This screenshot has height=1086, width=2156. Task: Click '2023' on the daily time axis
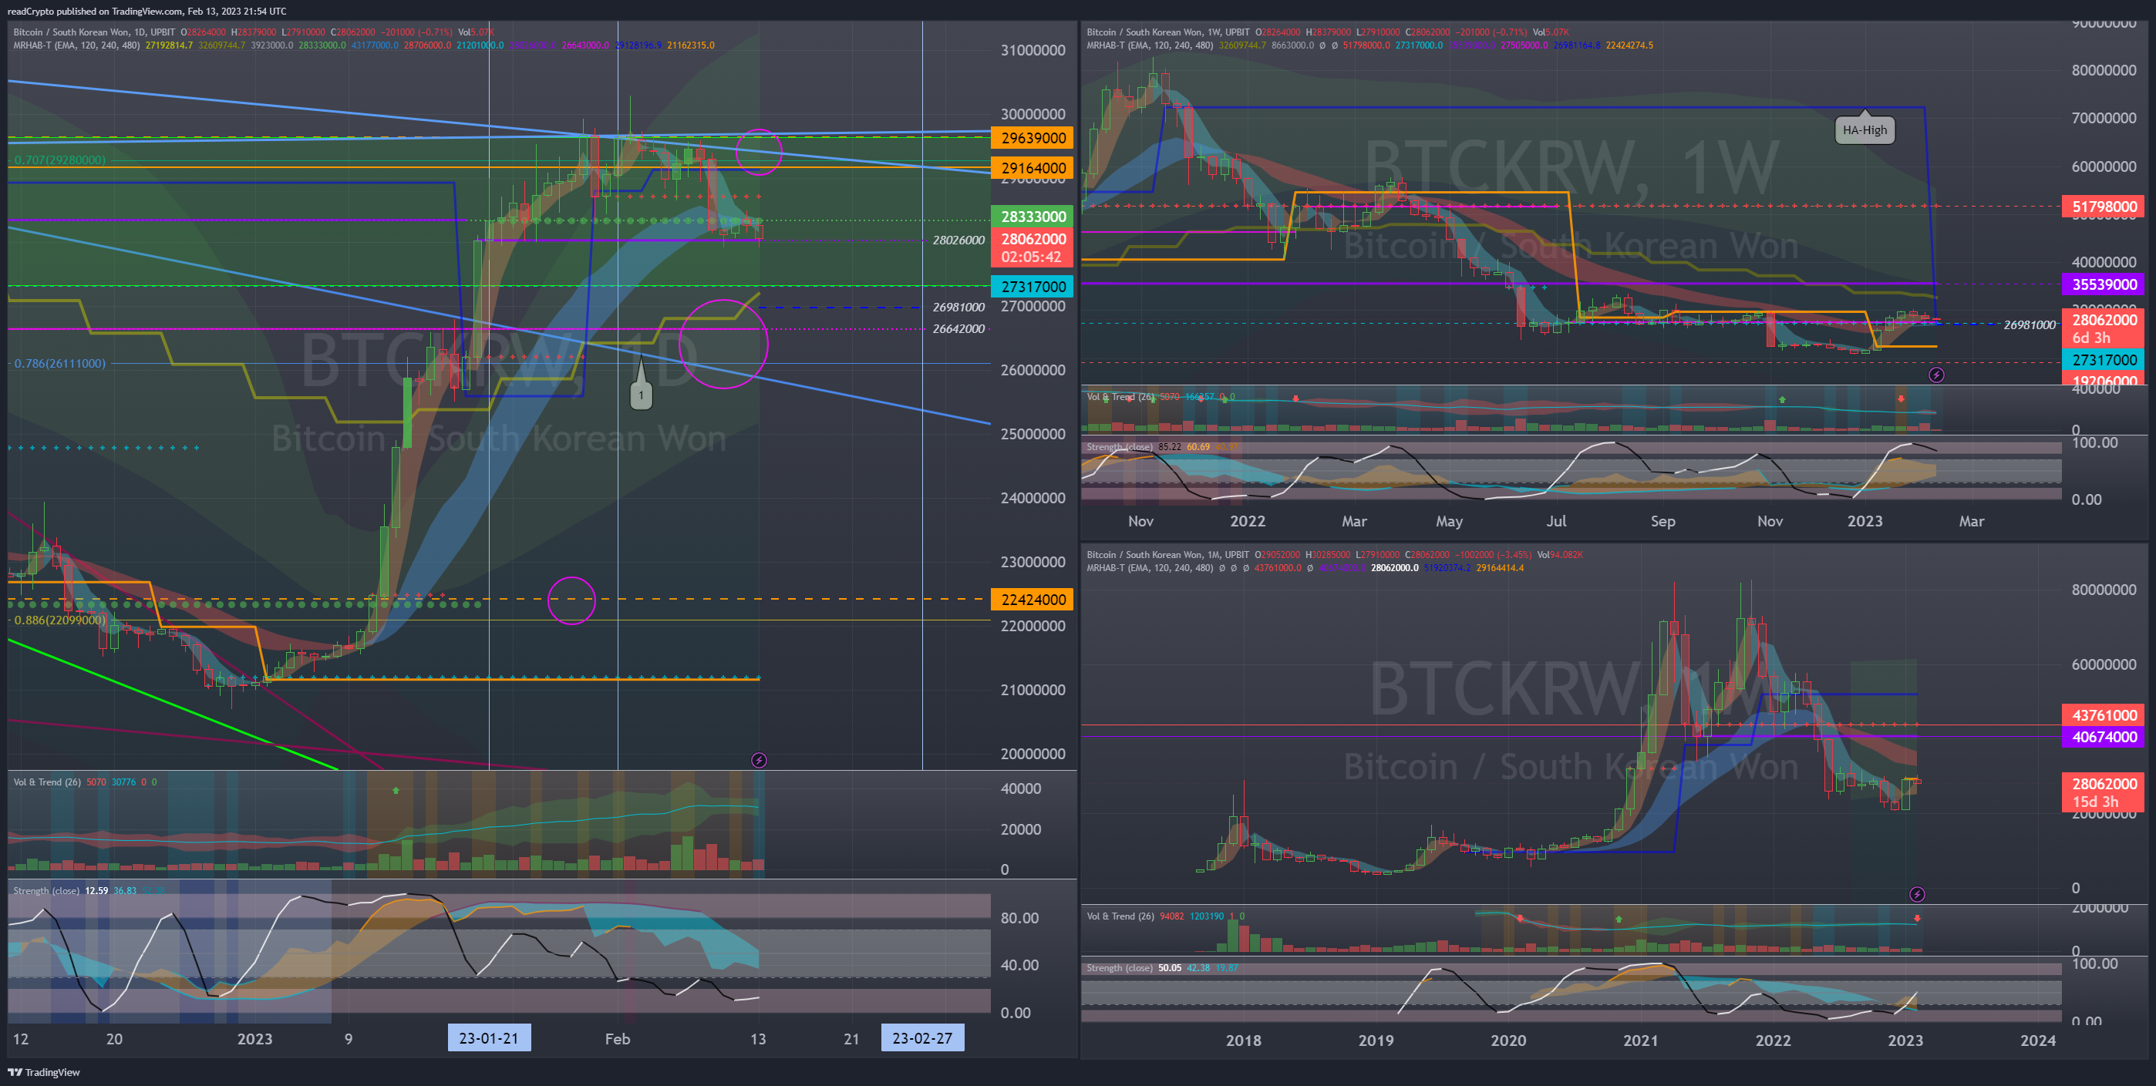(254, 1038)
